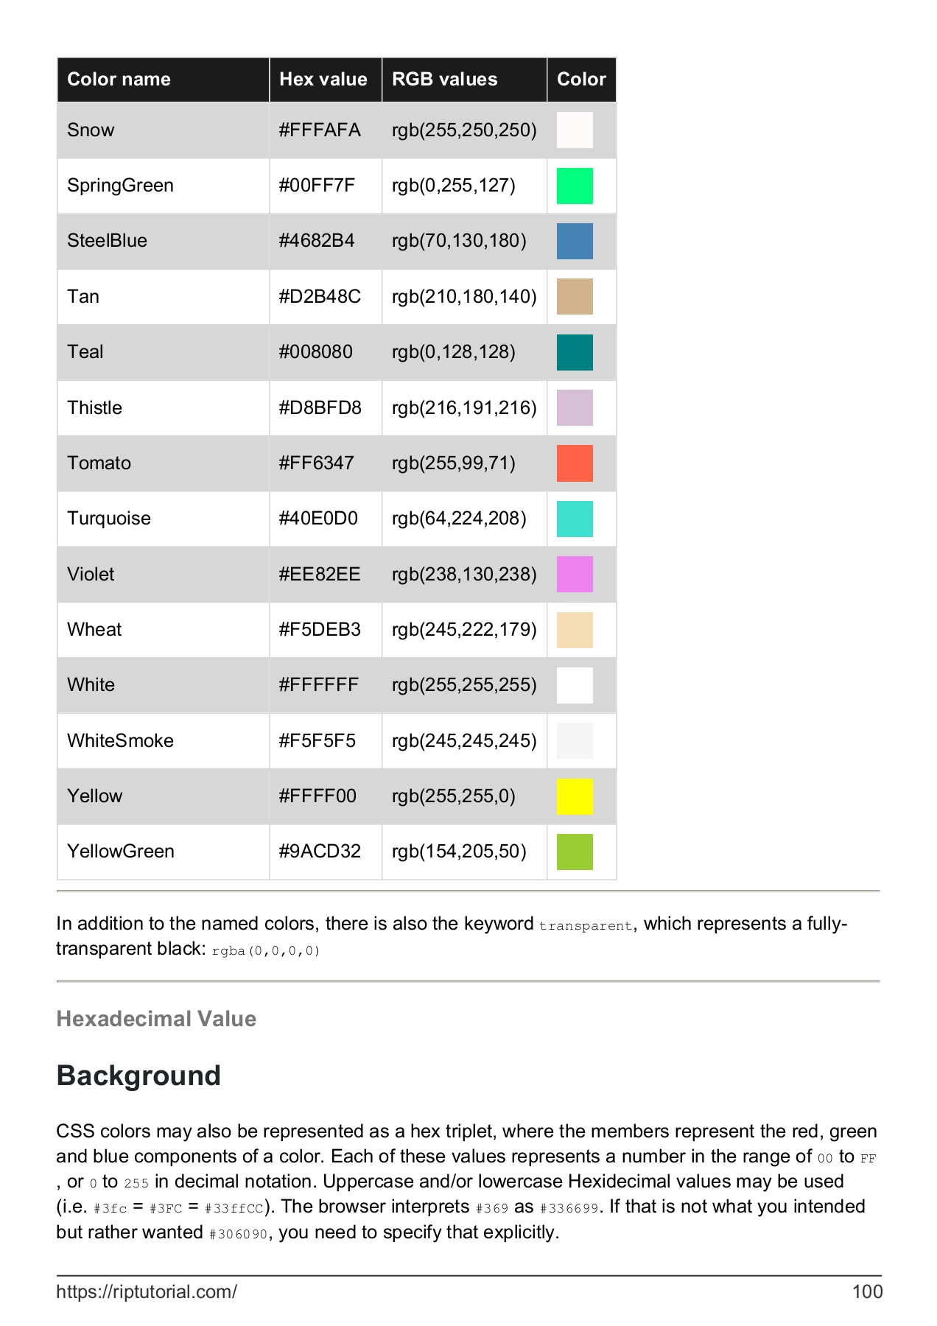The height and width of the screenshot is (1326, 937).
Task: Open the riptutorial.com footer link
Action: pos(147,1291)
